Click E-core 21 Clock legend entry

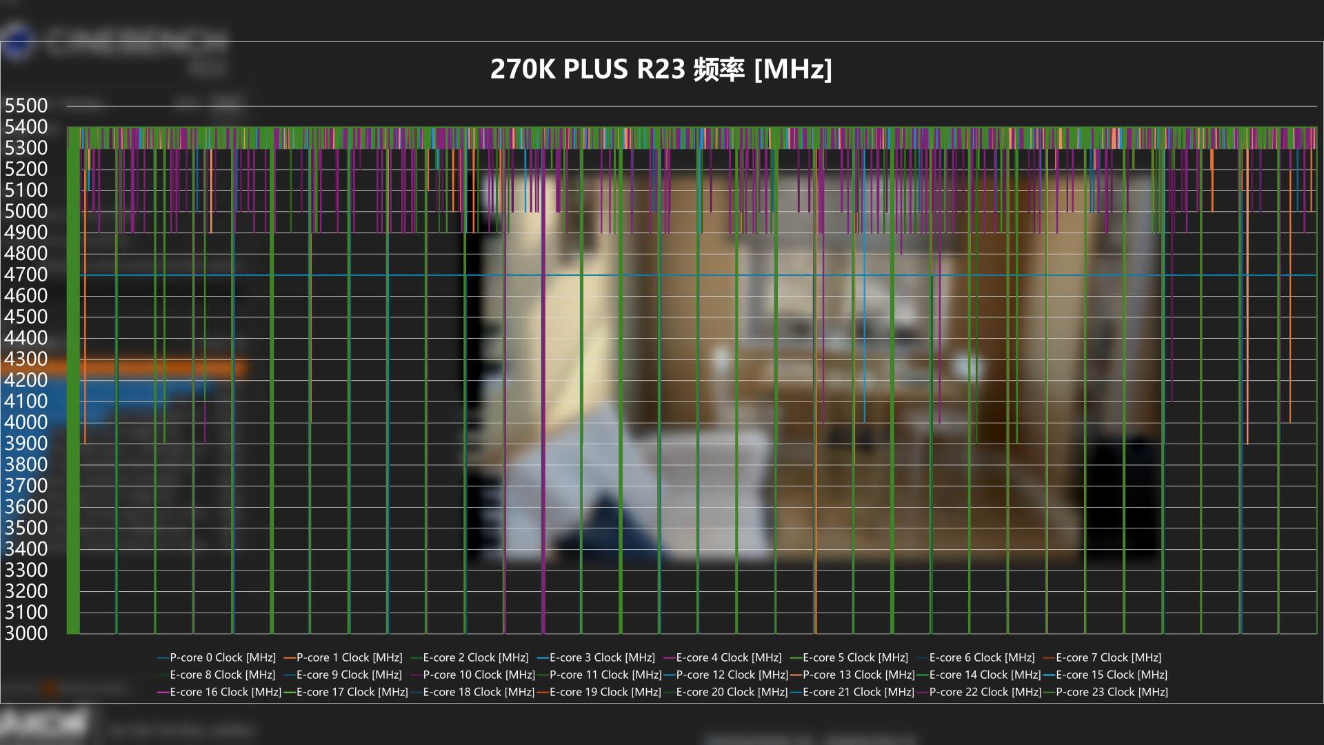tap(858, 692)
